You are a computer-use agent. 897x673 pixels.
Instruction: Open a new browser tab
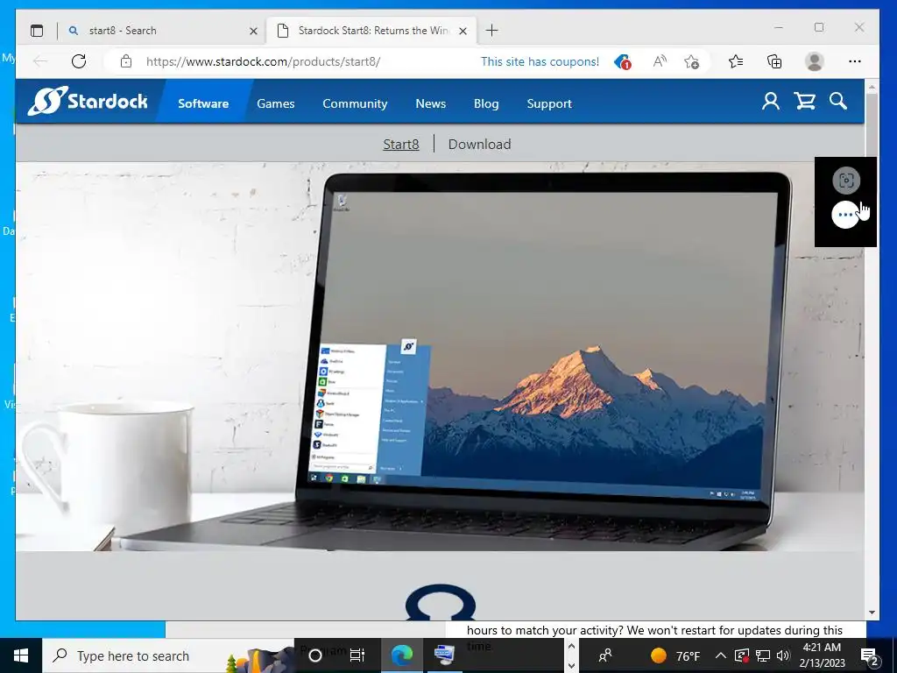tap(491, 31)
